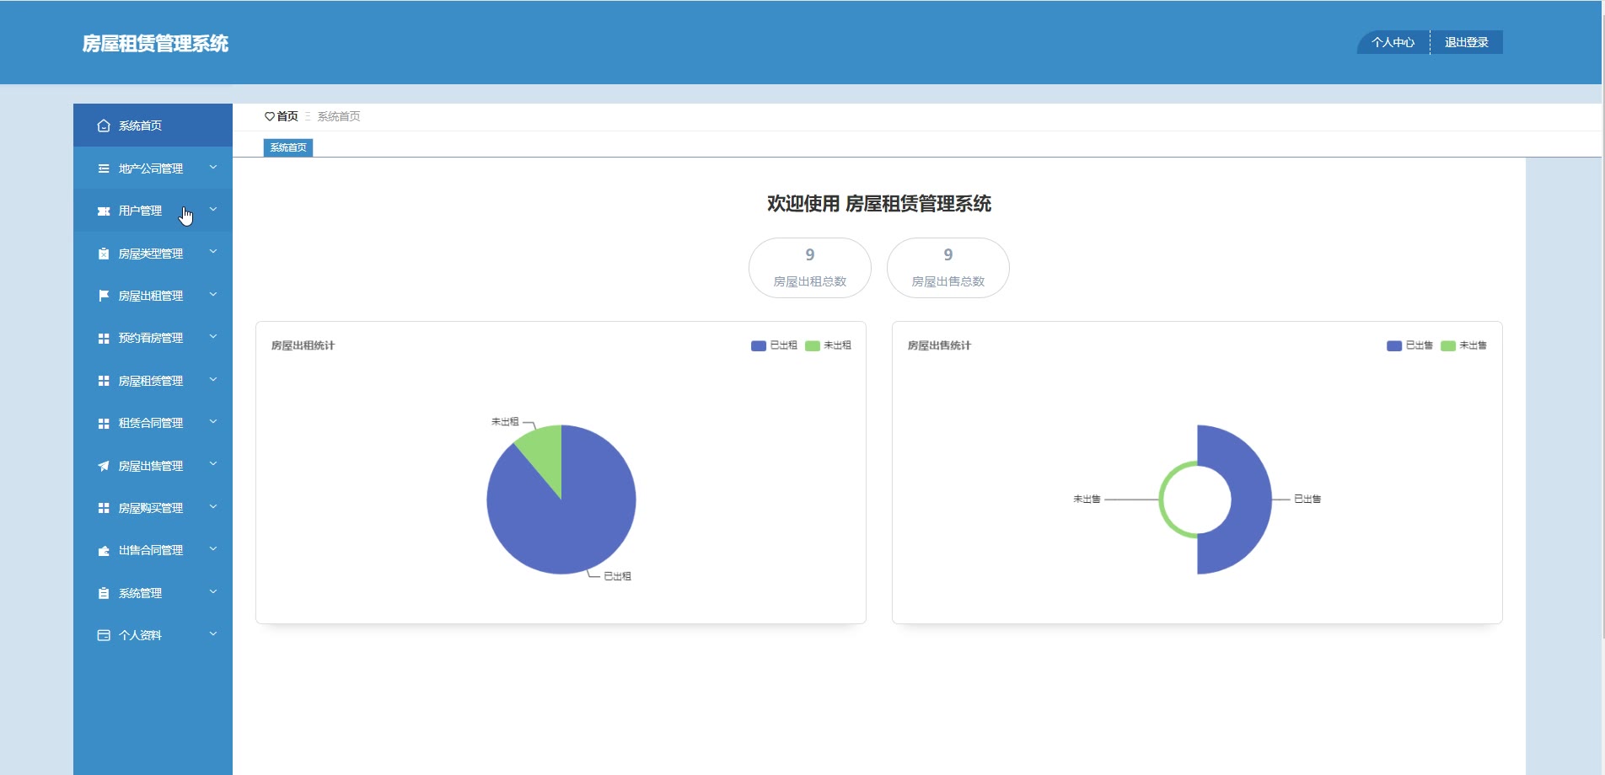Expand the 房屋出售管理 chevron
1605x775 pixels.
click(213, 464)
